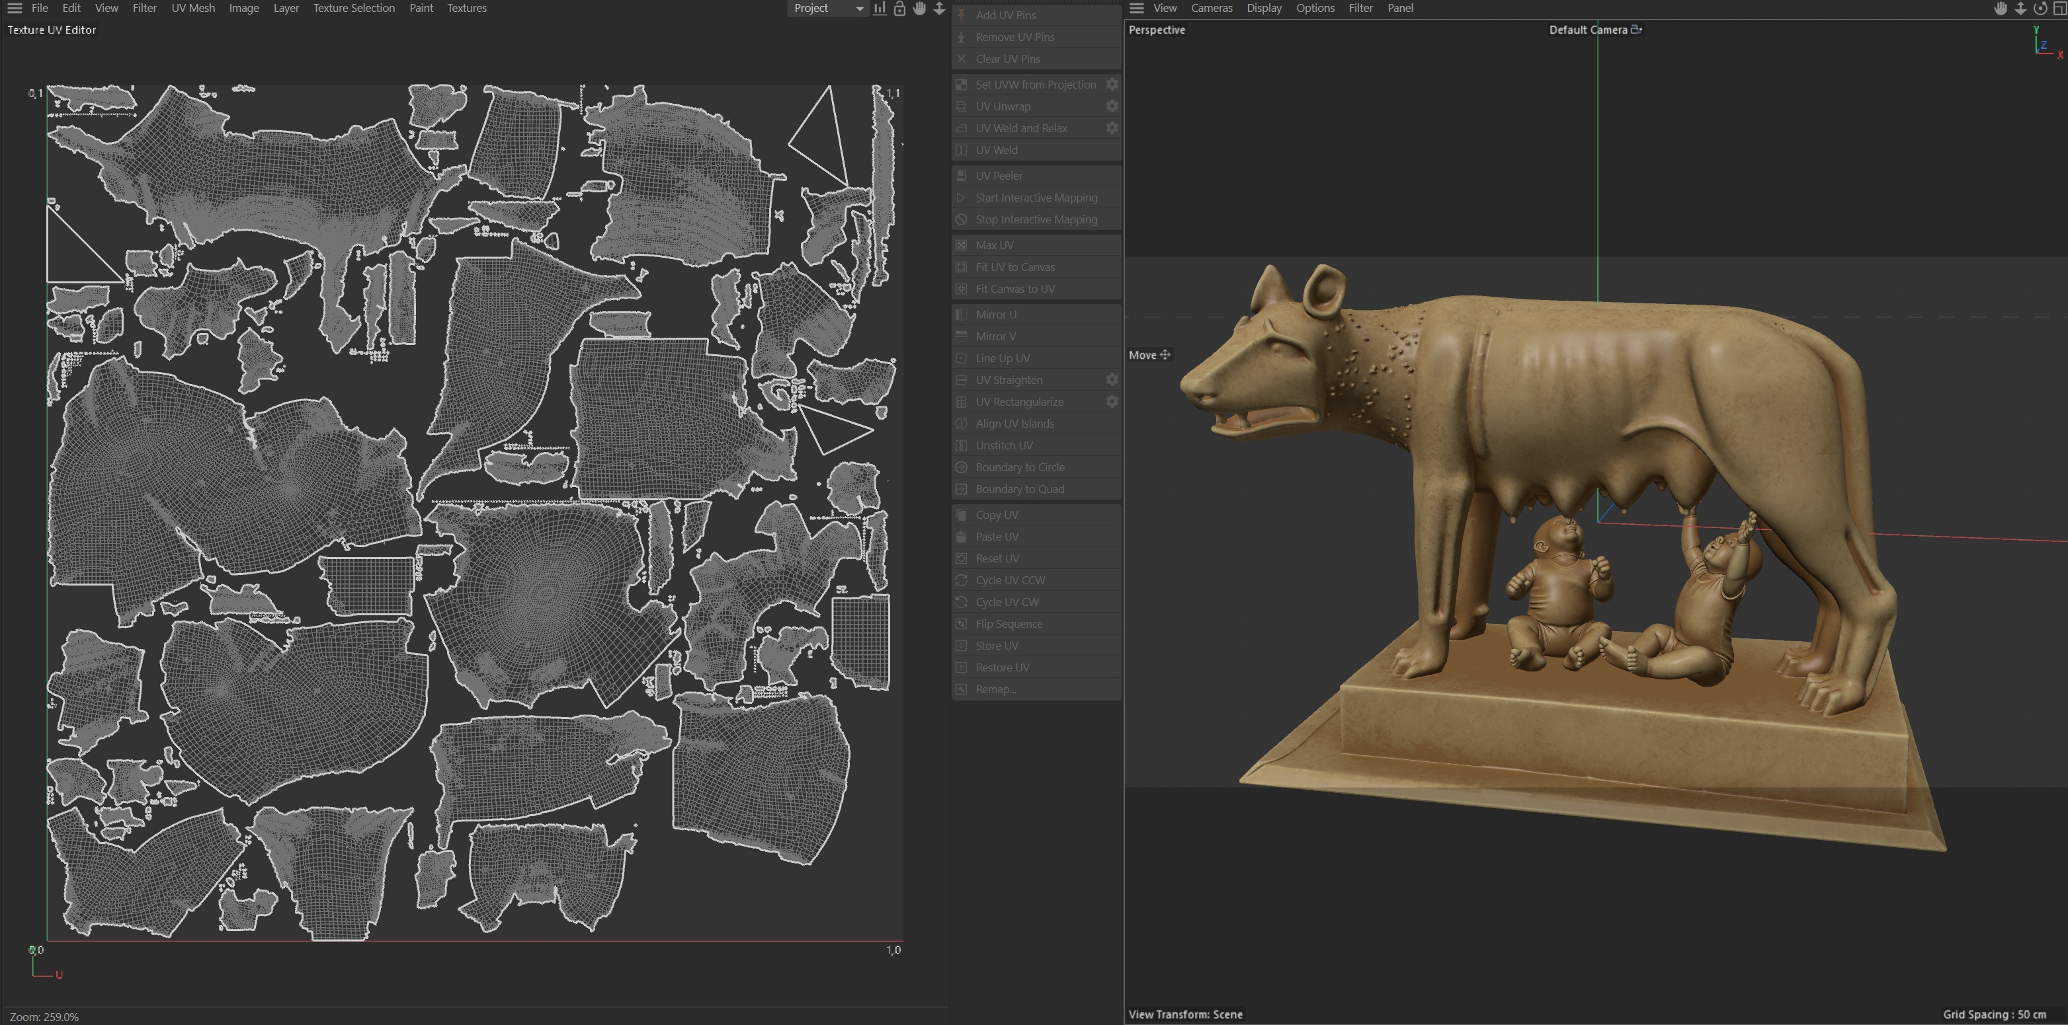Click the UV editor zoom arrows icon
This screenshot has width=2068, height=1025.
pos(939,8)
